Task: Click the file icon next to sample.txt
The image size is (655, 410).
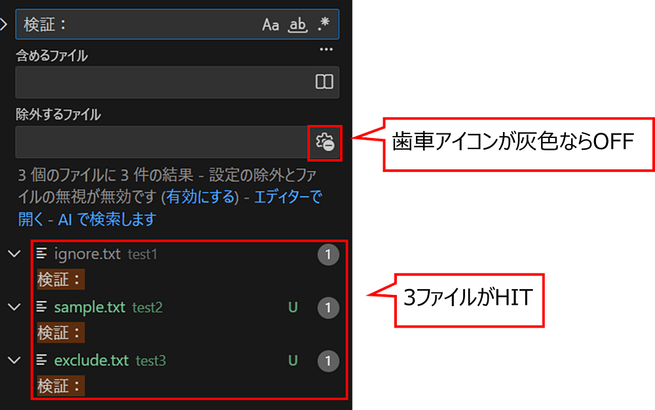Action: pyautogui.click(x=41, y=307)
